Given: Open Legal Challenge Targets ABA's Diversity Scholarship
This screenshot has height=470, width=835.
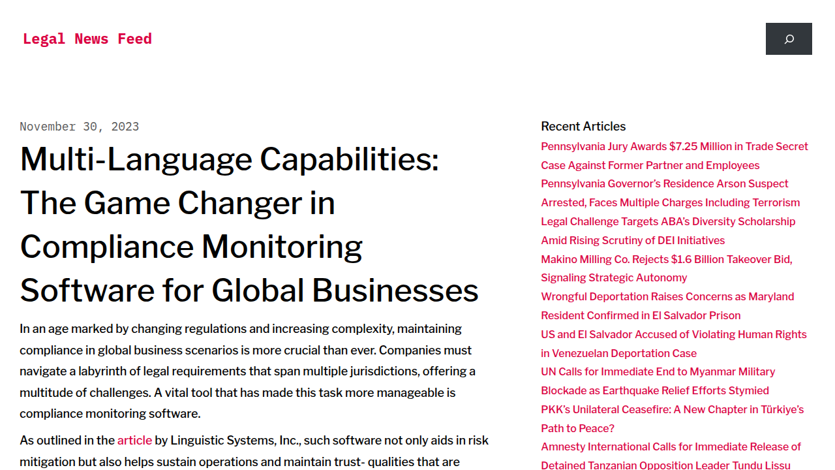Looking at the screenshot, I should (x=668, y=231).
